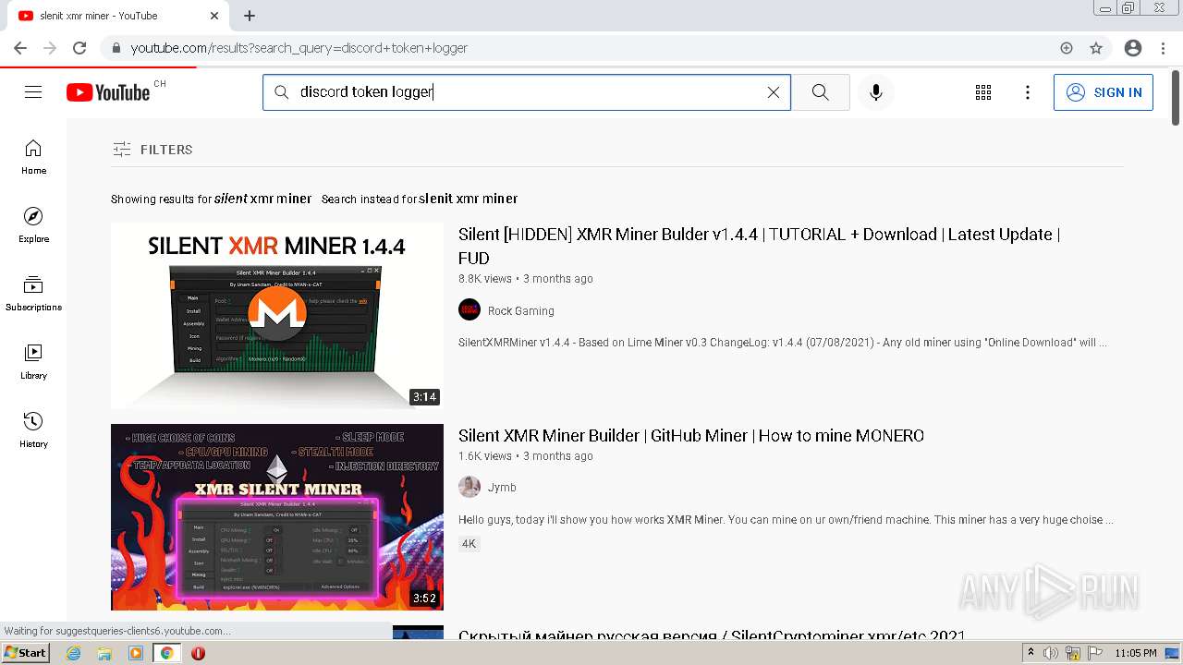Screen dimensions: 1183x665
Task: Open the Silent XMR Miner 1.4.4 thumbnail
Action: [x=277, y=316]
